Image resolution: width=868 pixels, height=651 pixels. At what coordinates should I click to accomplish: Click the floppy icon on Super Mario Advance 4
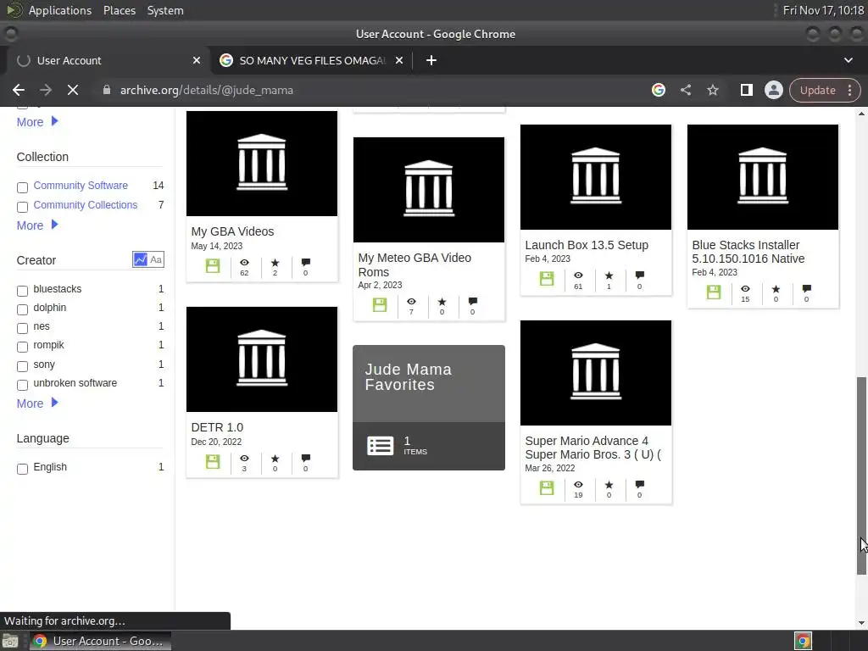(547, 487)
